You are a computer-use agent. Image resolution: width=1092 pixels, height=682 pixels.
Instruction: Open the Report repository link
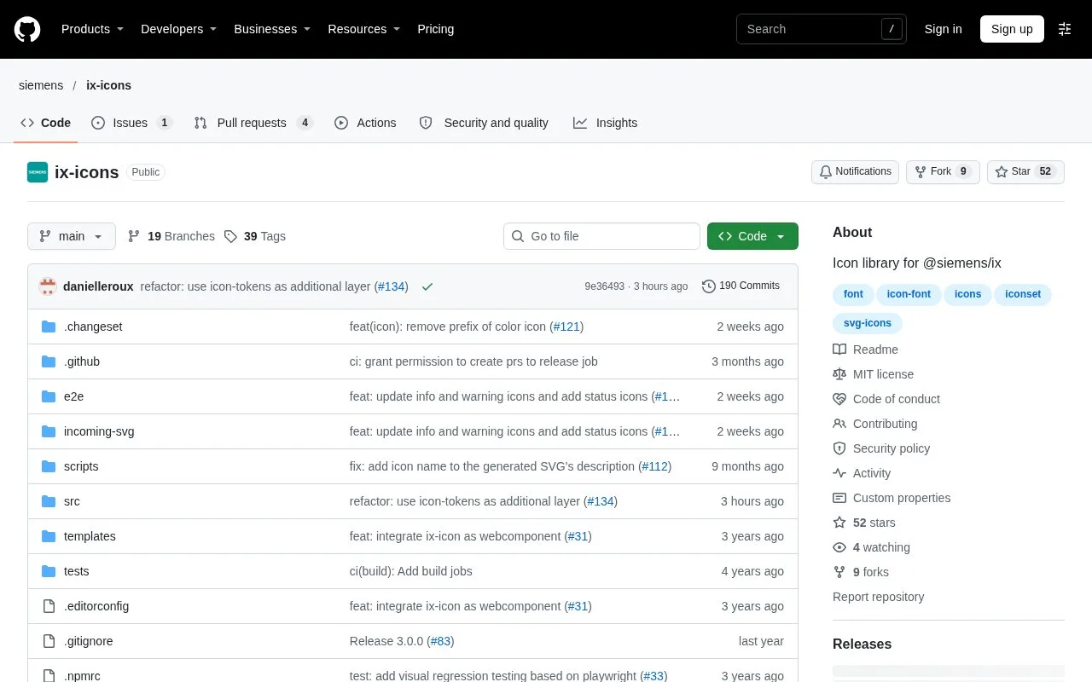point(878,597)
